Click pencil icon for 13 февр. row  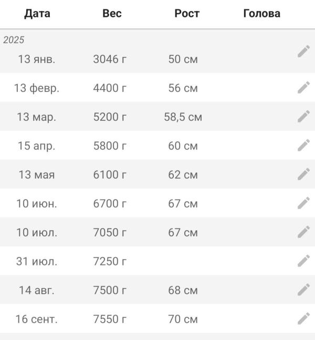pos(303,88)
